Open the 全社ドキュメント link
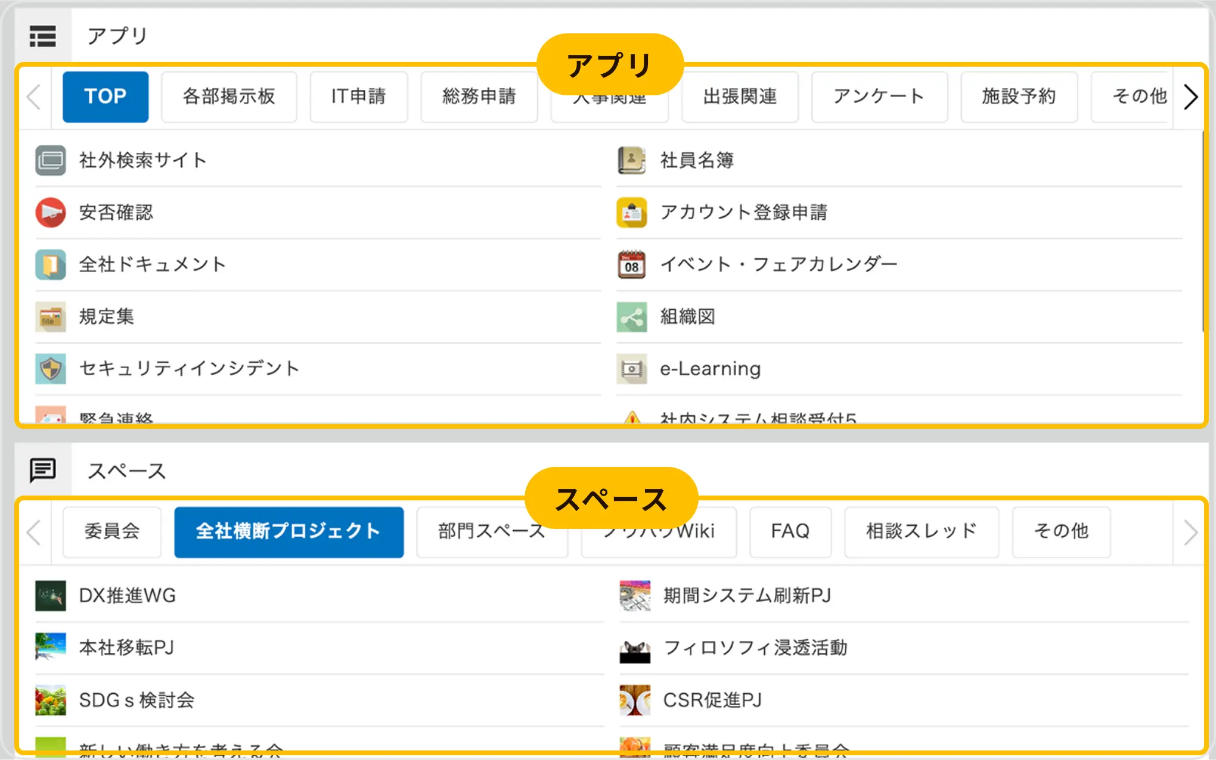 click(x=153, y=264)
